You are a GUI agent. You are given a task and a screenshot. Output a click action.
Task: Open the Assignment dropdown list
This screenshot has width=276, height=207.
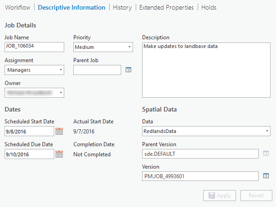(34, 70)
